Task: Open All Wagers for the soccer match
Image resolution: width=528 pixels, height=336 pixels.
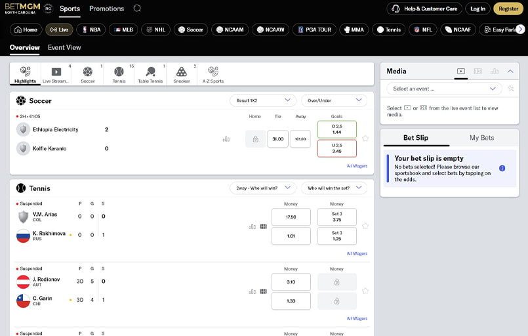Action: [357, 166]
